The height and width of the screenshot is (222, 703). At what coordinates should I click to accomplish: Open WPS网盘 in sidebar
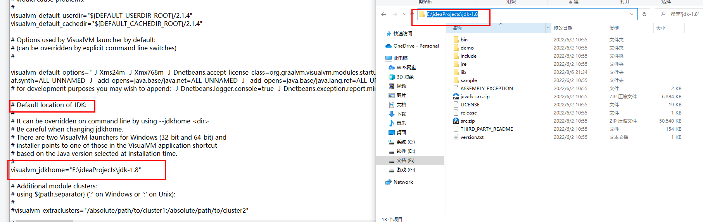coord(402,68)
